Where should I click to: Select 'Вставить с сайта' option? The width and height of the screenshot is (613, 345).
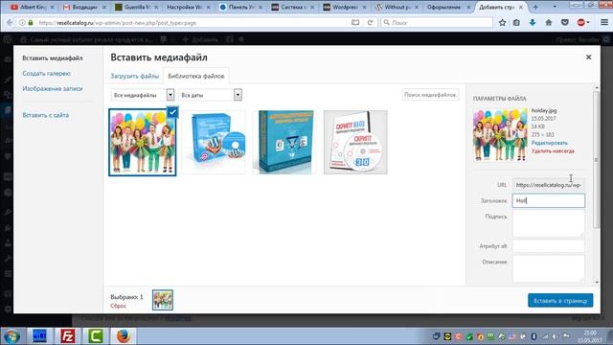pyautogui.click(x=45, y=115)
